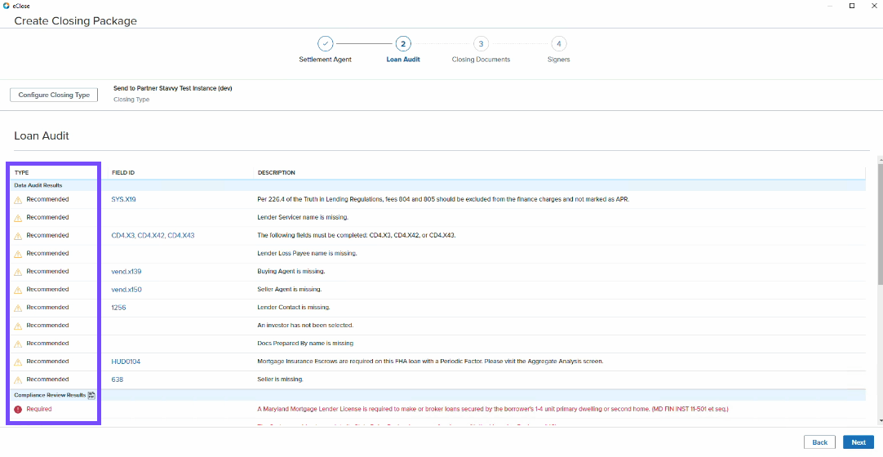Click the Next button

click(859, 442)
